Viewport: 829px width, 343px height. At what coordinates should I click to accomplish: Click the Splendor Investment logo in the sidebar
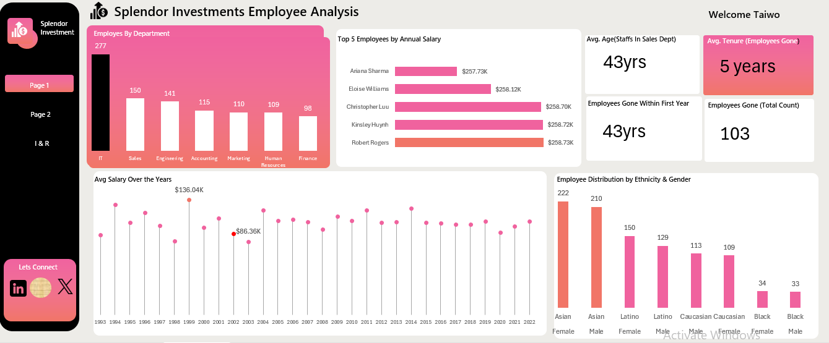point(22,32)
